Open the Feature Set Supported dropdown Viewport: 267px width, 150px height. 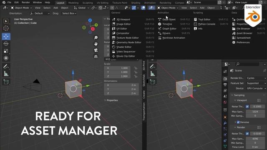pyautogui.click(x=256, y=83)
